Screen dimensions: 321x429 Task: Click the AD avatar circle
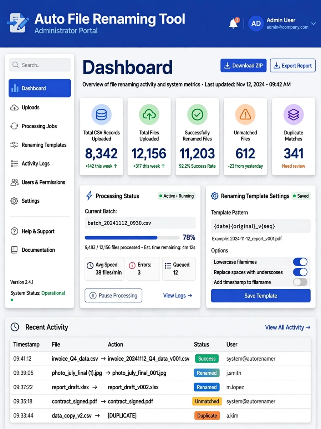click(256, 24)
